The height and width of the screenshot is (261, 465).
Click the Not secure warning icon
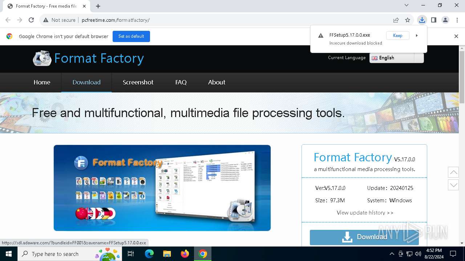[46, 20]
